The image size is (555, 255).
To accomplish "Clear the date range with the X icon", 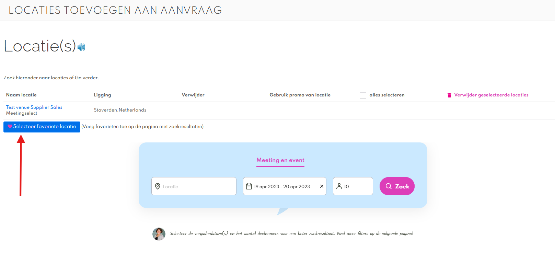I will click(322, 186).
